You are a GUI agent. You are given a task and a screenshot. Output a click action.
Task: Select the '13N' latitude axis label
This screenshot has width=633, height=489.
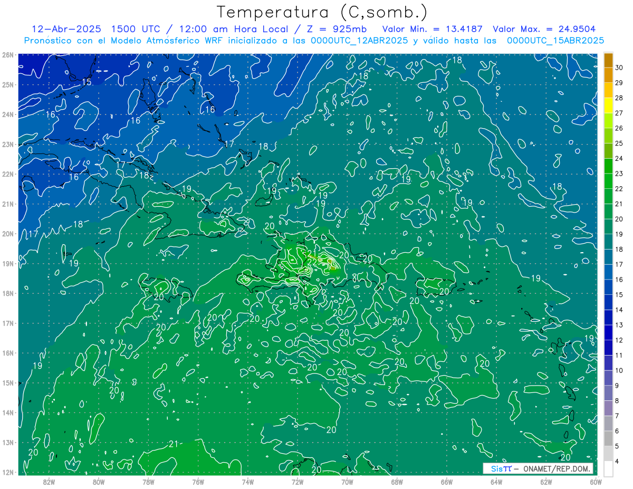point(7,442)
